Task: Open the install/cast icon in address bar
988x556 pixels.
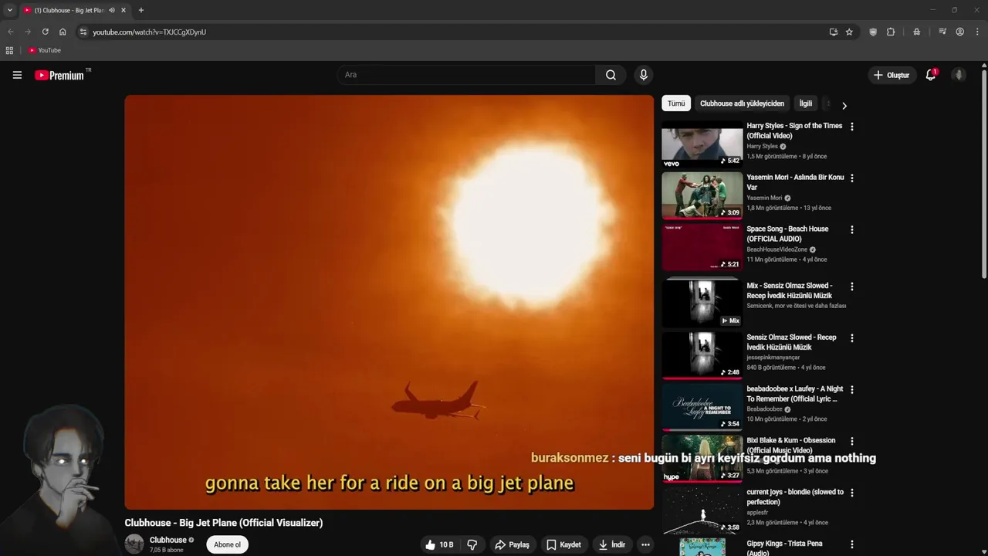Action: point(834,32)
